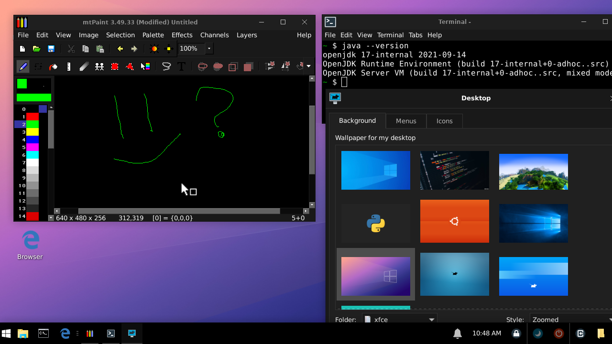Activate the Lasso selection tool
Viewport: 612px width, 344px height.
166,66
